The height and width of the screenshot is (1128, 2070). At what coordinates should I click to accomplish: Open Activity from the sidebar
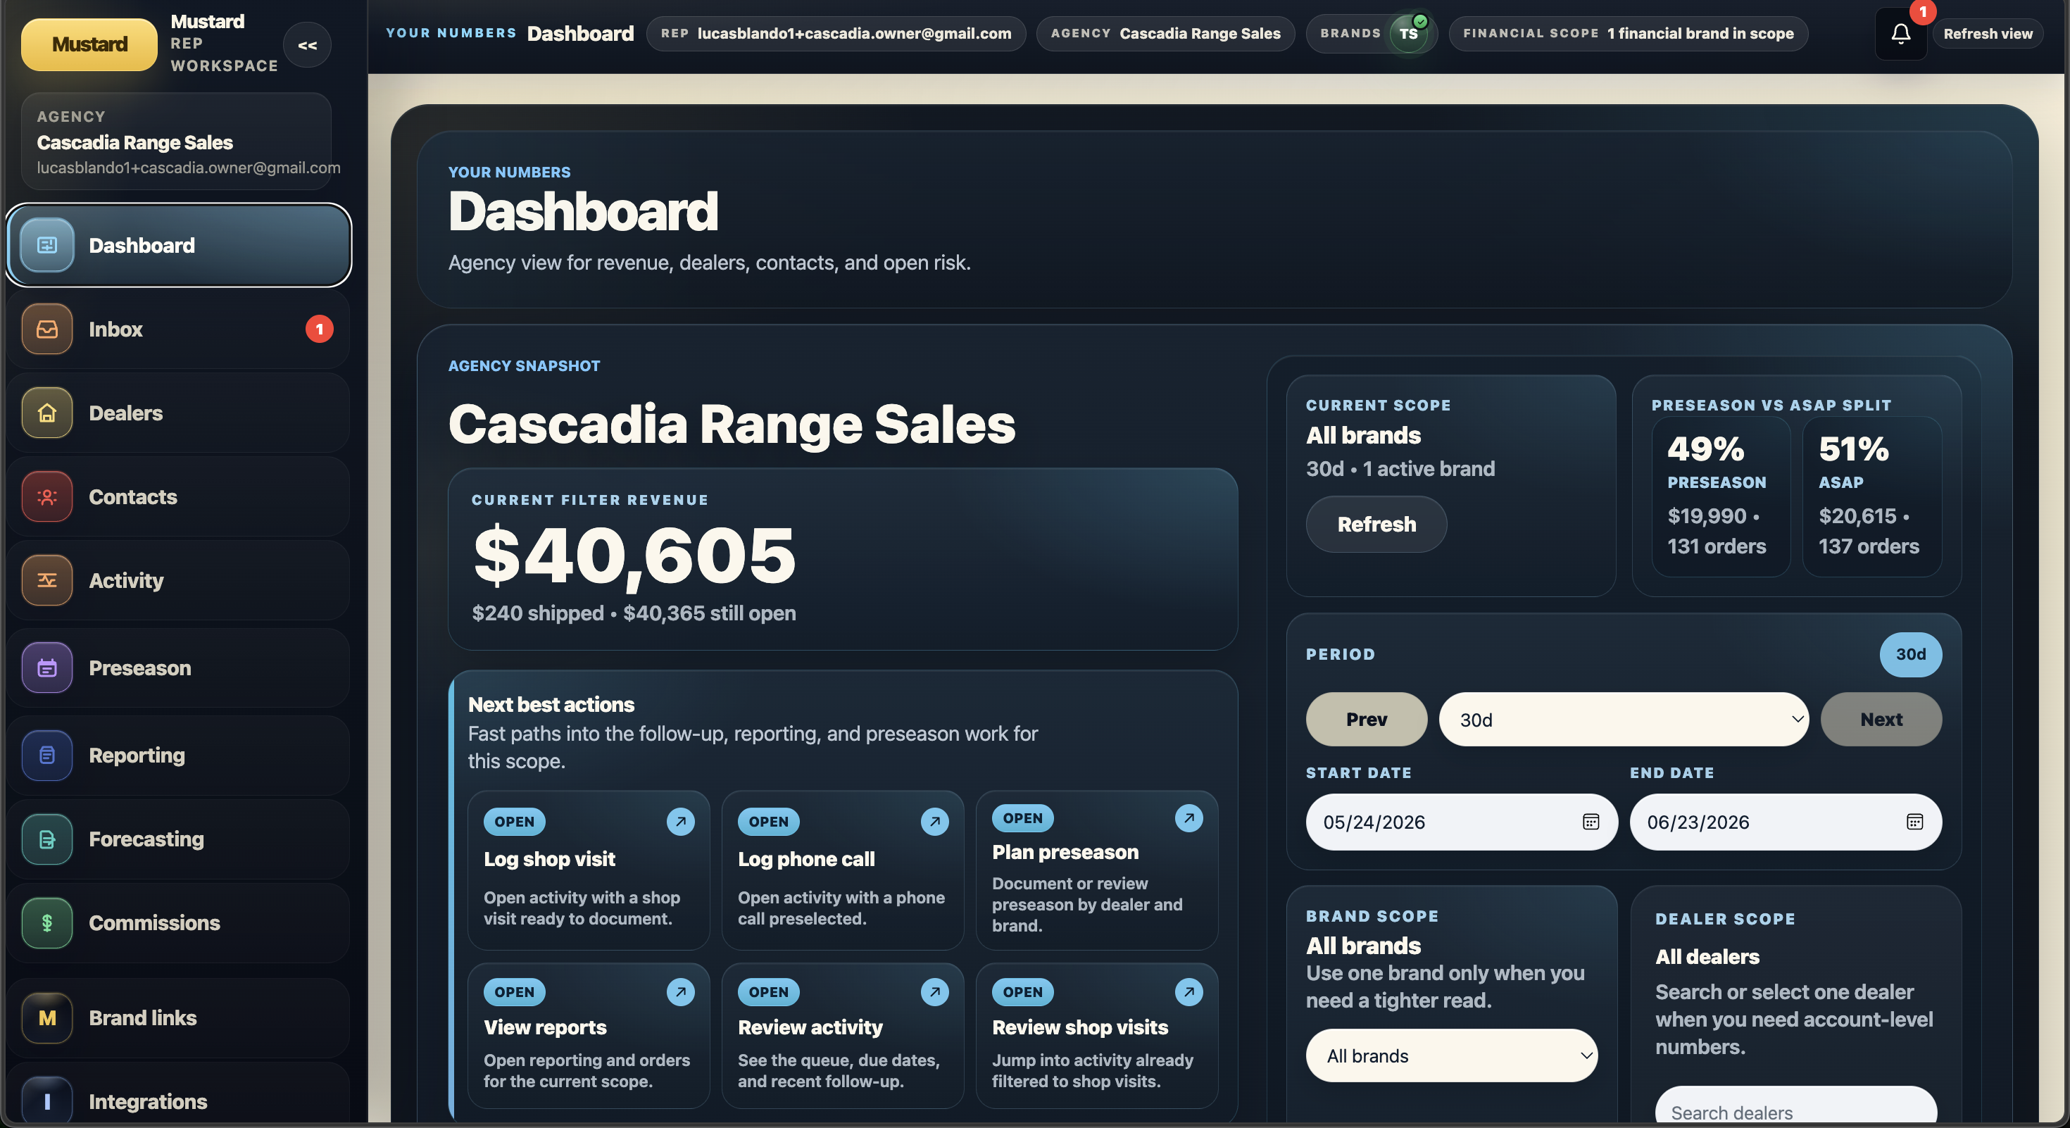tap(178, 580)
